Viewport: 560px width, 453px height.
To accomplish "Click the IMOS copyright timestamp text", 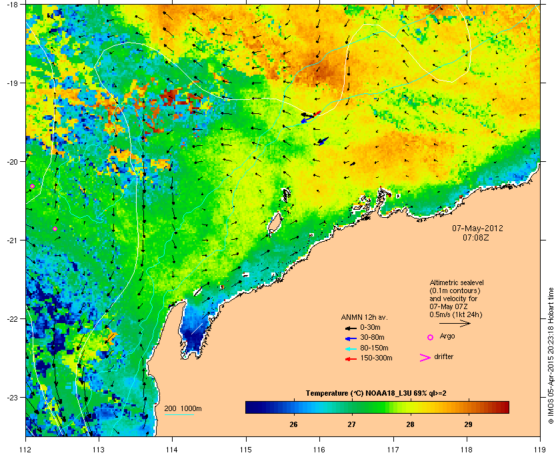I will tap(551, 356).
